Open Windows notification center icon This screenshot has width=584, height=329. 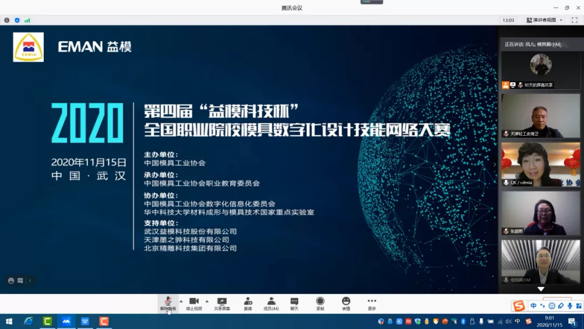tap(572, 321)
